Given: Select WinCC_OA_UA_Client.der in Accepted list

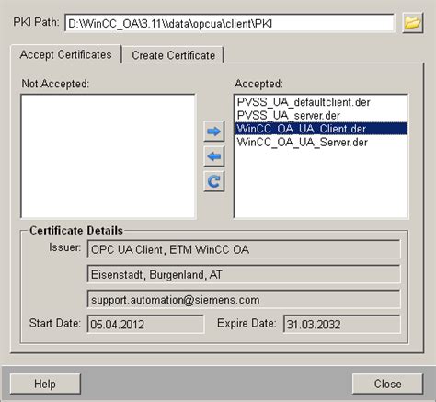Looking at the screenshot, I should pos(321,129).
